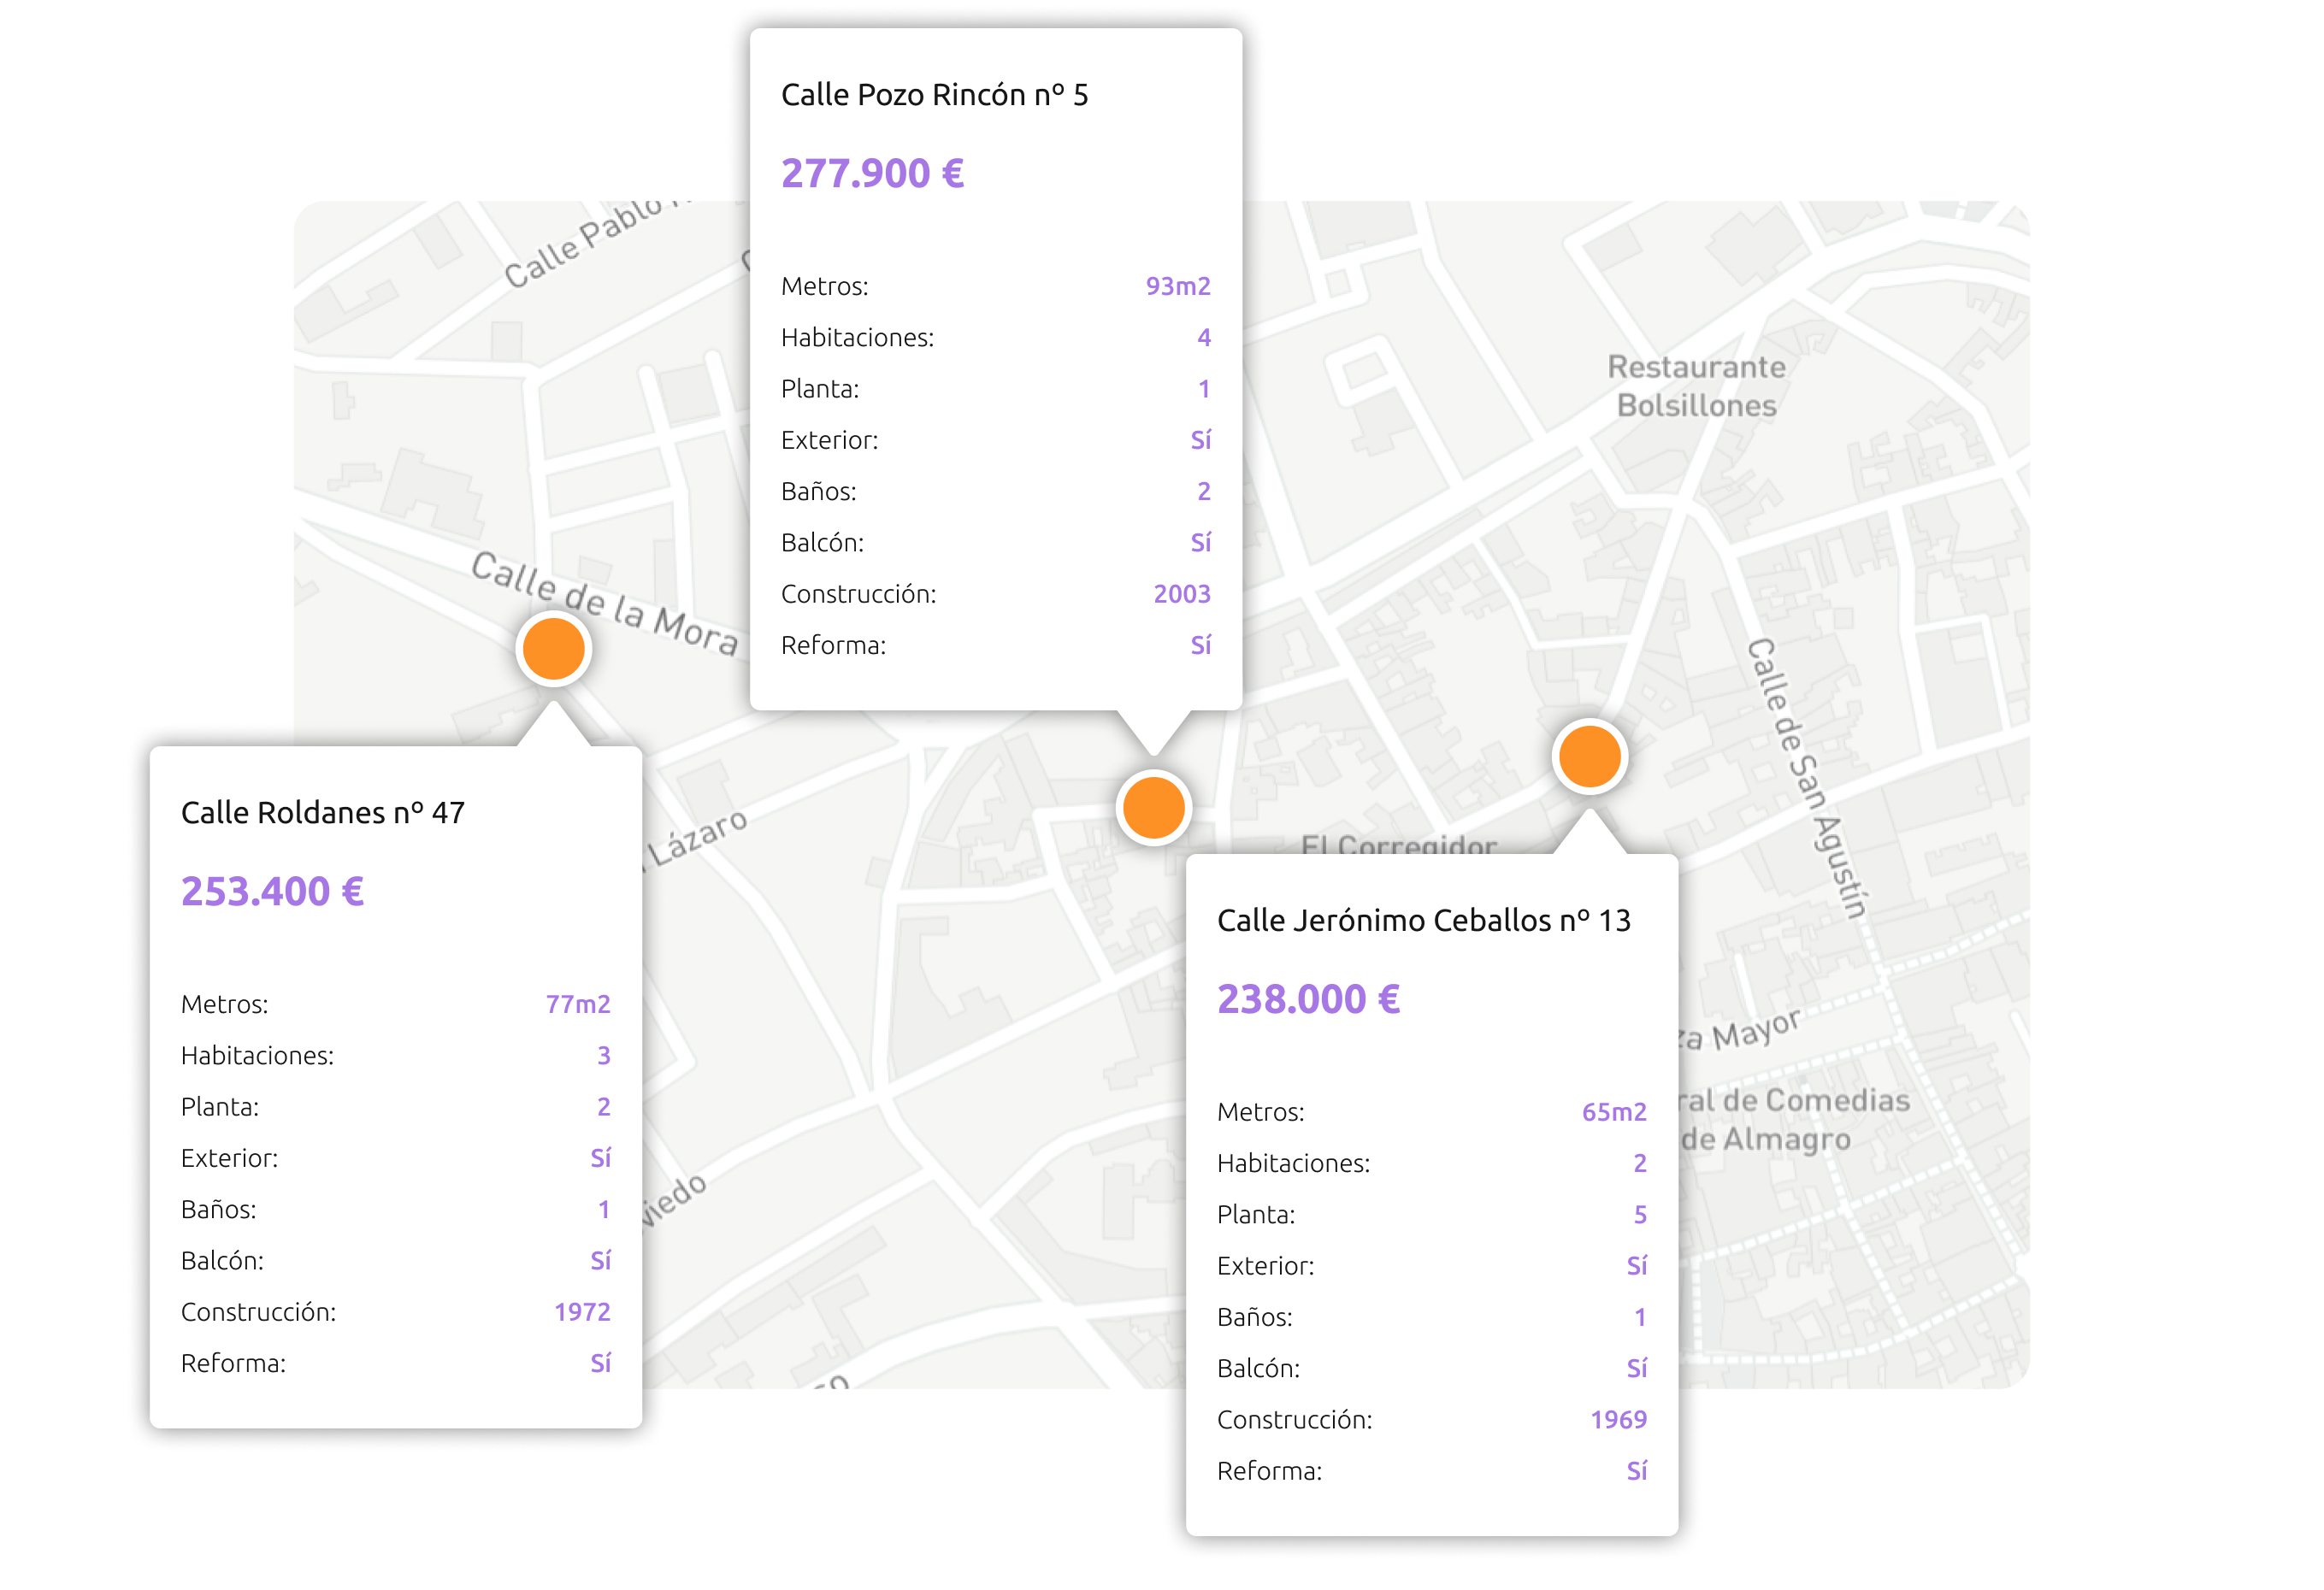Open the Calle Roldanes nº 47 title
The height and width of the screenshot is (1590, 2324).
point(322,813)
